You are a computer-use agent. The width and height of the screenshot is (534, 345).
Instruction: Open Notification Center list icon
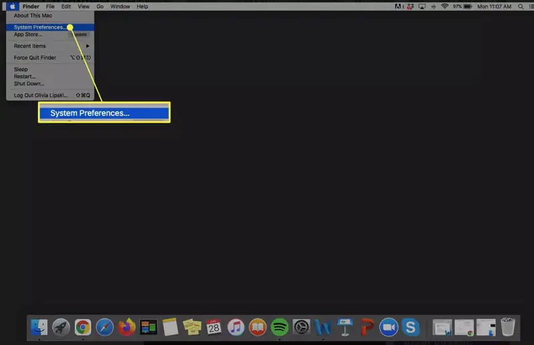[531, 7]
